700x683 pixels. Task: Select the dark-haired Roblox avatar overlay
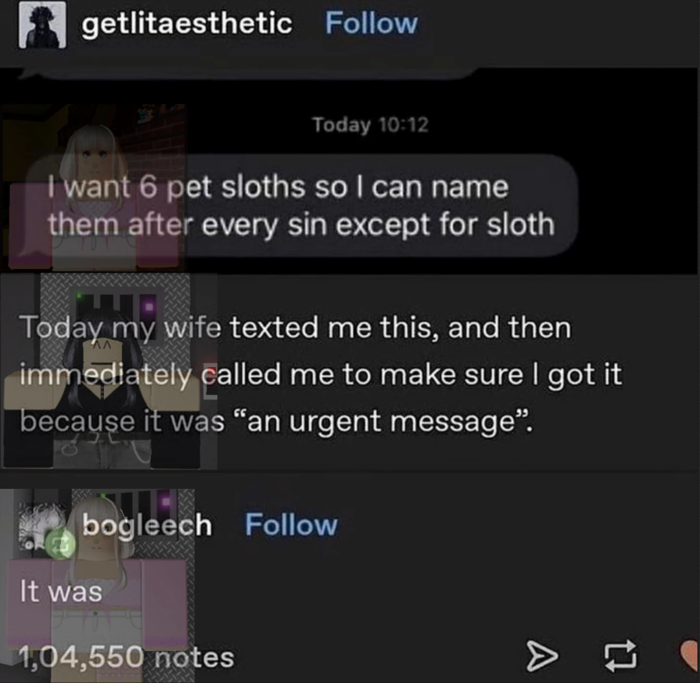[109, 372]
